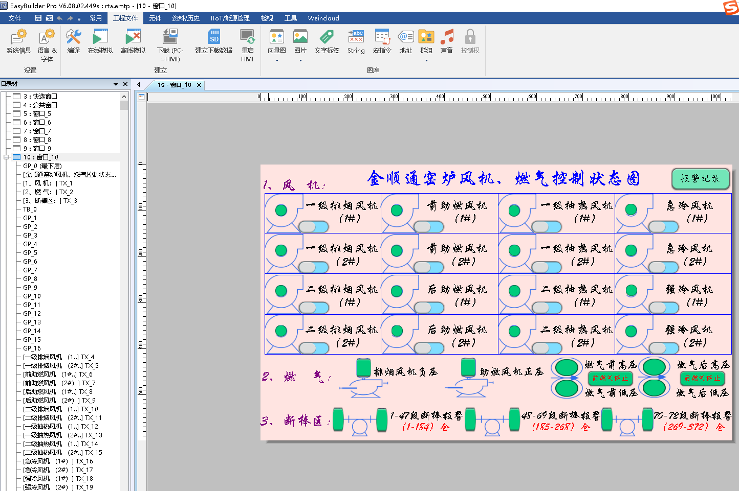Collapse the 10 : 窗口_10 tree node
This screenshot has height=491, width=739.
coord(7,157)
